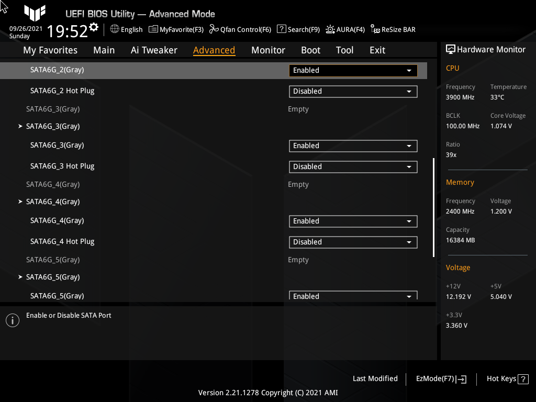Open AURA(F4) lighting settings
This screenshot has width=536, height=402.
345,29
